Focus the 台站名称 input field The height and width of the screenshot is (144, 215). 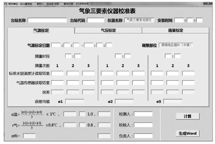(47, 20)
